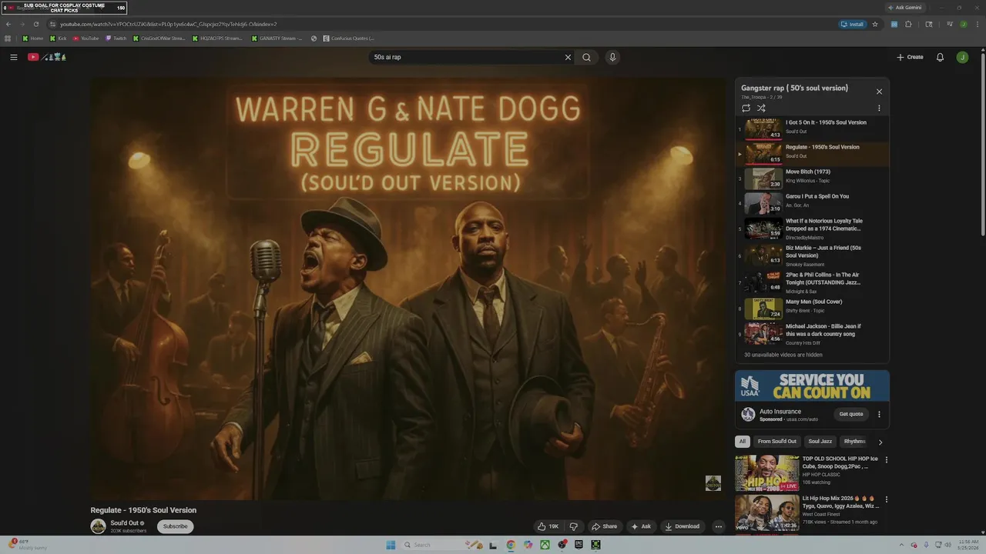The width and height of the screenshot is (986, 554).
Task: Go back in browser history
Action: (x=8, y=24)
